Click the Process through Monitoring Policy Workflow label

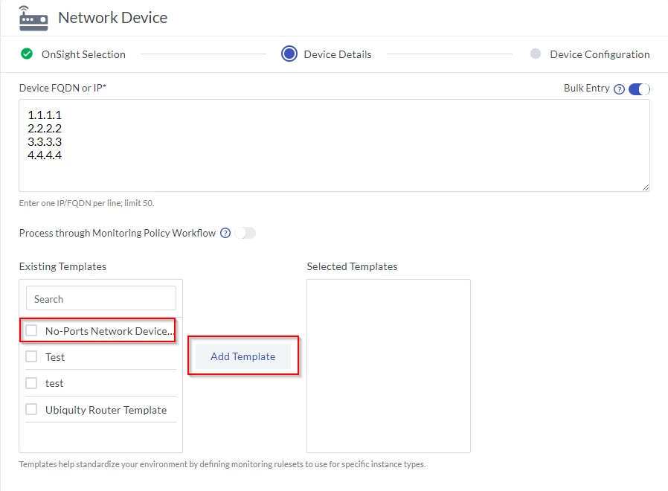click(x=118, y=233)
